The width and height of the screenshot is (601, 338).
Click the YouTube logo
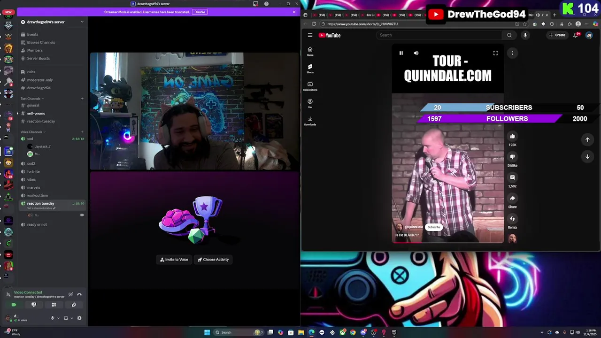[330, 35]
